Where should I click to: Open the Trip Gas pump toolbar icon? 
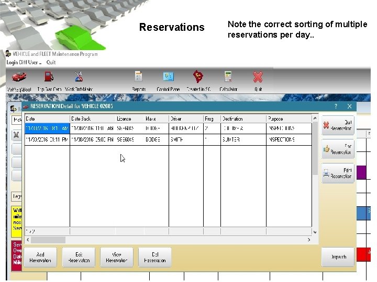click(49, 77)
